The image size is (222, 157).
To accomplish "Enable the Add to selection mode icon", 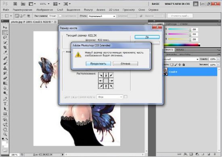I will (21, 16).
